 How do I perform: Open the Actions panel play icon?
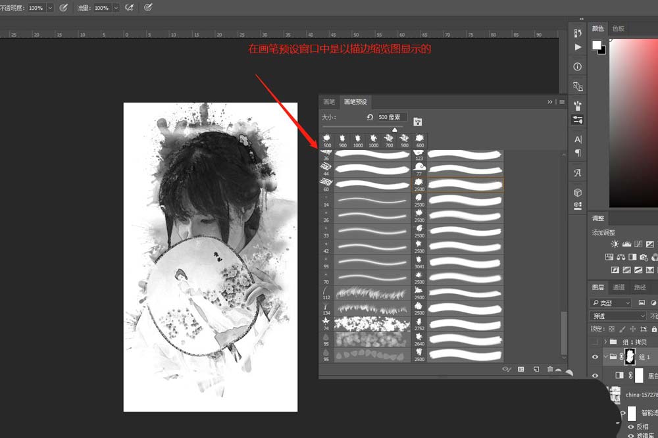[x=578, y=47]
